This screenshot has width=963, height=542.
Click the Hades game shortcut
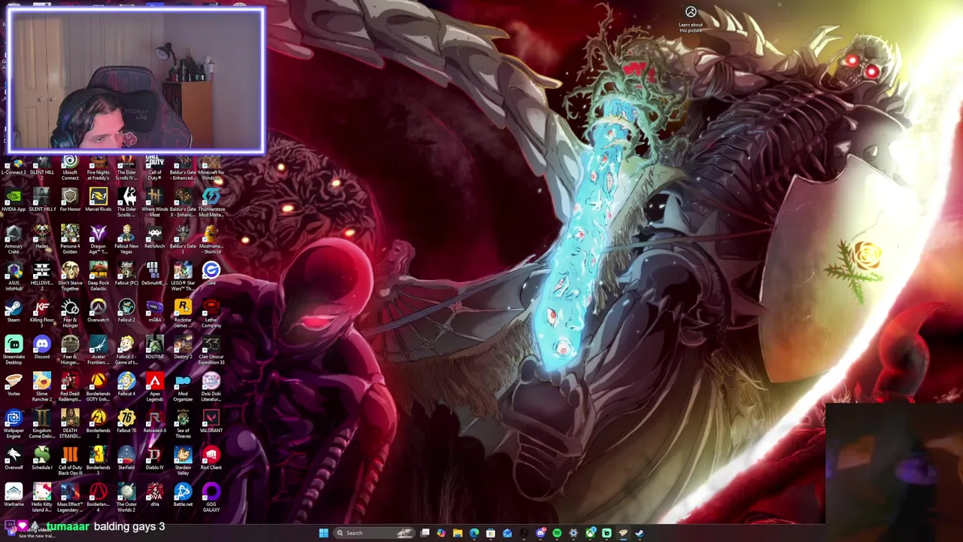tap(41, 237)
